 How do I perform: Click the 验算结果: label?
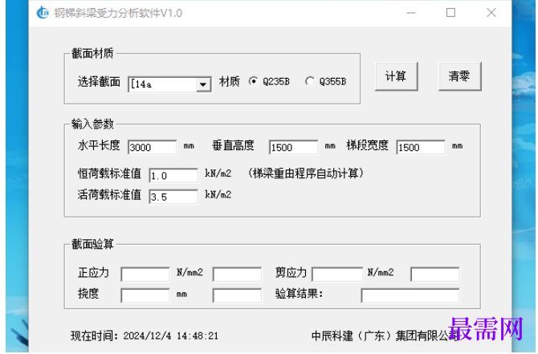(x=300, y=294)
